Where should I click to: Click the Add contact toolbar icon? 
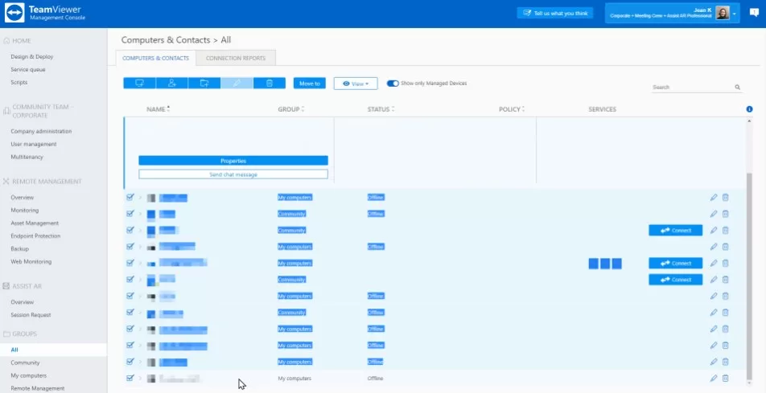[172, 83]
